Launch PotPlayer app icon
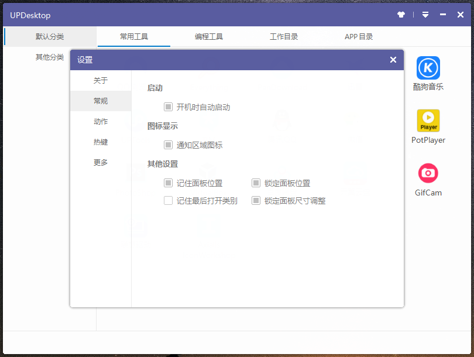The image size is (474, 357). [428, 121]
